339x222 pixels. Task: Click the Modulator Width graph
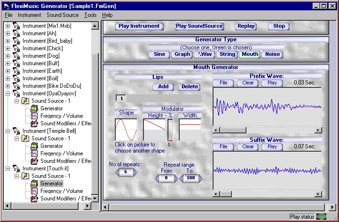[190, 130]
